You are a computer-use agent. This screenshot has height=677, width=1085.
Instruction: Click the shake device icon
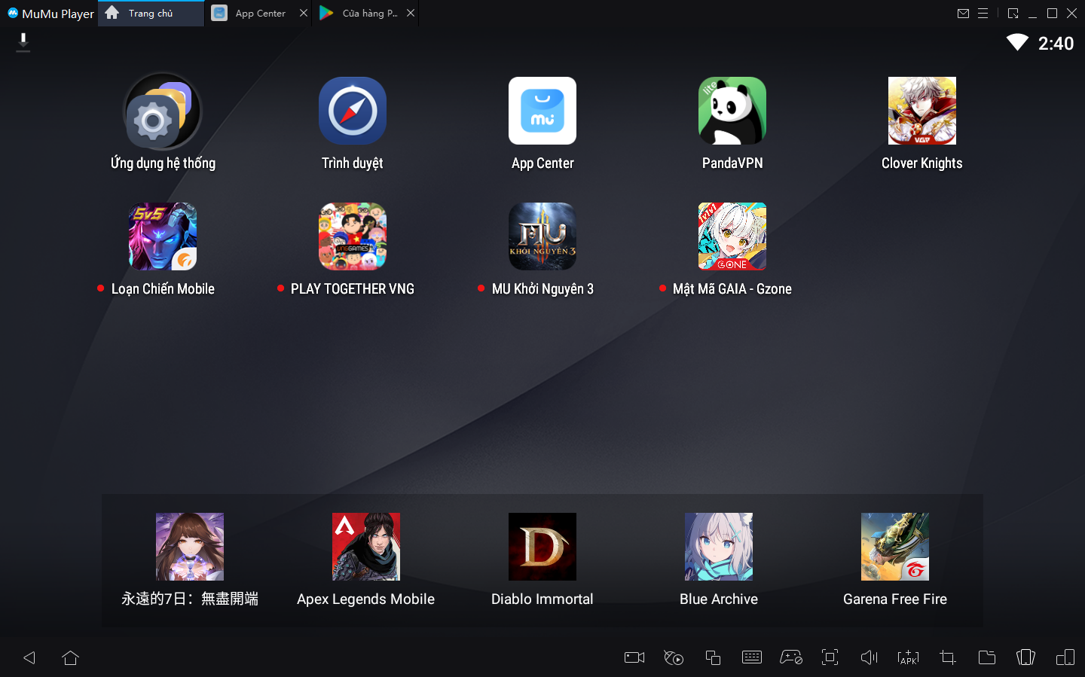click(1026, 657)
